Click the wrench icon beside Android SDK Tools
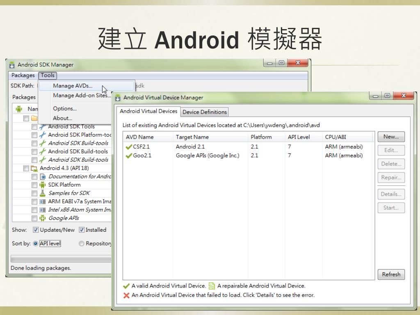 click(42, 127)
